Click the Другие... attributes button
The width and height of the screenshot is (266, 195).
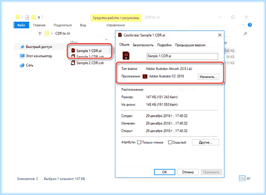[x=205, y=142]
